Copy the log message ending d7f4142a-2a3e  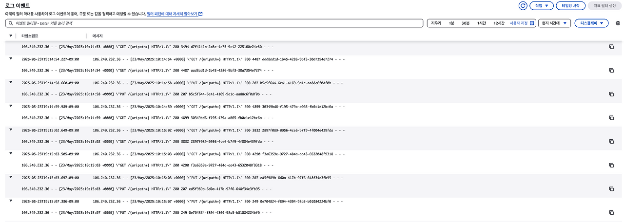pyautogui.click(x=611, y=47)
